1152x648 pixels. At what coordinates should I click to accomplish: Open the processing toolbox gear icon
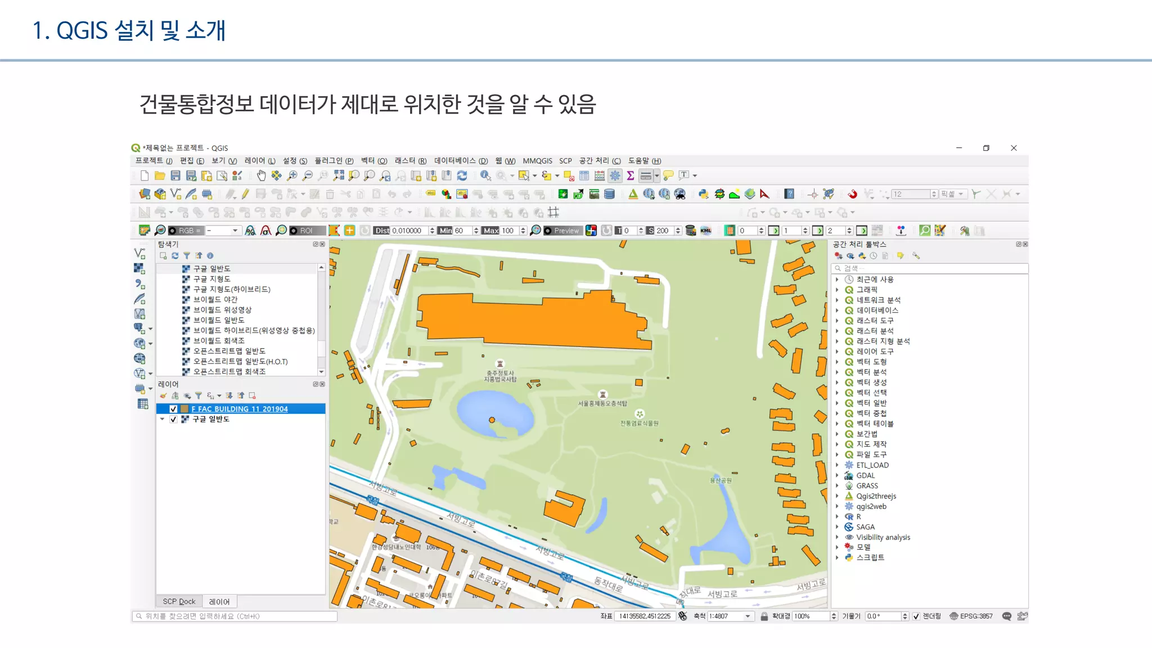(x=615, y=176)
